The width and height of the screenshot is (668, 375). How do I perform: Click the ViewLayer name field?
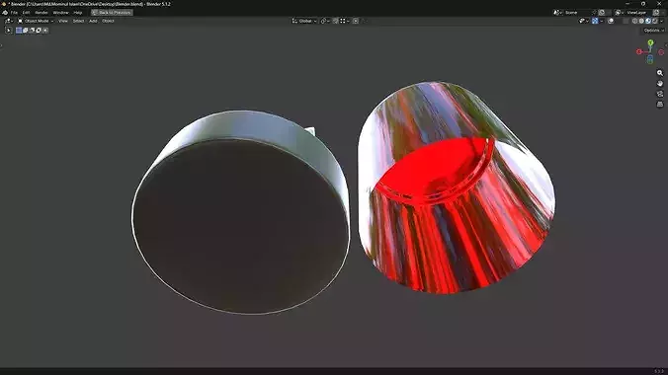(637, 13)
